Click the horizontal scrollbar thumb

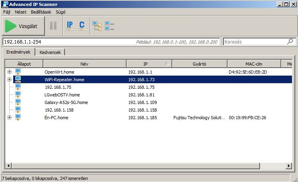tap(135, 166)
